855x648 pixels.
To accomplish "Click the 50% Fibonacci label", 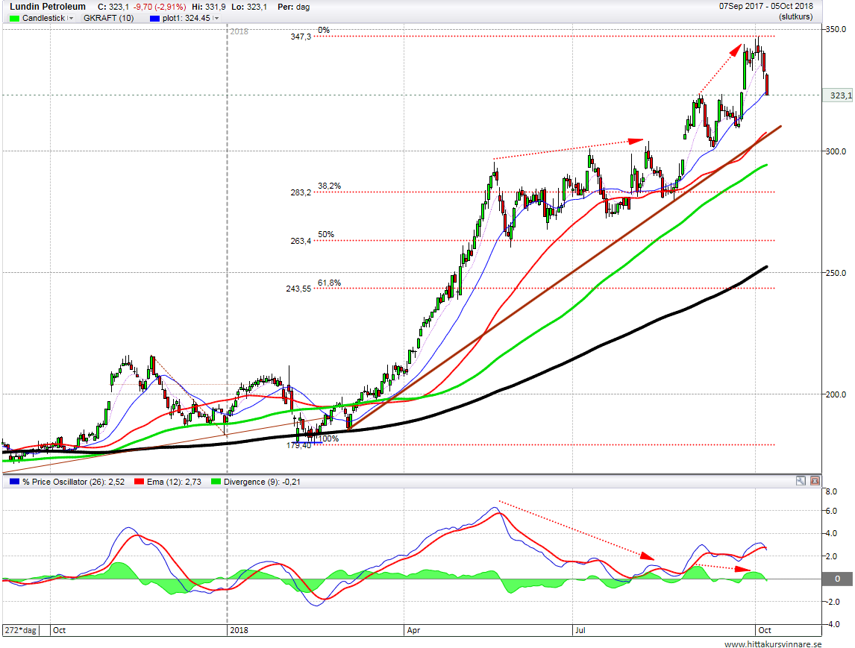I will pyautogui.click(x=326, y=234).
